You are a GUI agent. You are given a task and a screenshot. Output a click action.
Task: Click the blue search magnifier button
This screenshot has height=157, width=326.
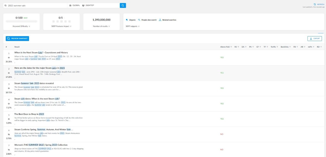(x=123, y=5)
